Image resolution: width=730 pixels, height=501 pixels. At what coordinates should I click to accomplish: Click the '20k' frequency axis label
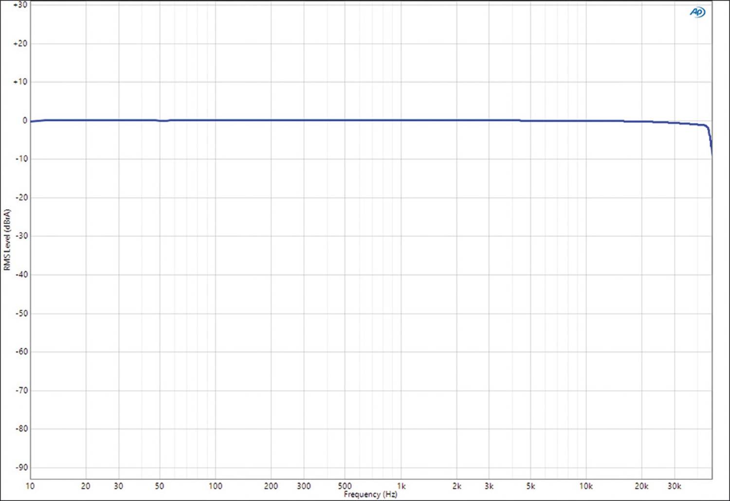click(x=641, y=486)
